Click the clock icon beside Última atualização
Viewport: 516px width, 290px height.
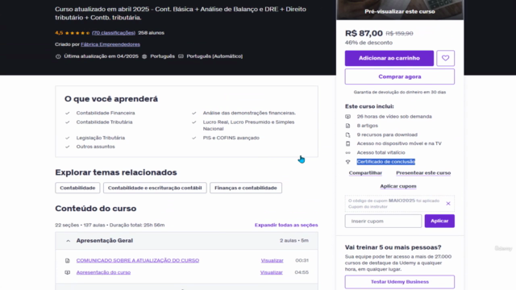click(58, 56)
